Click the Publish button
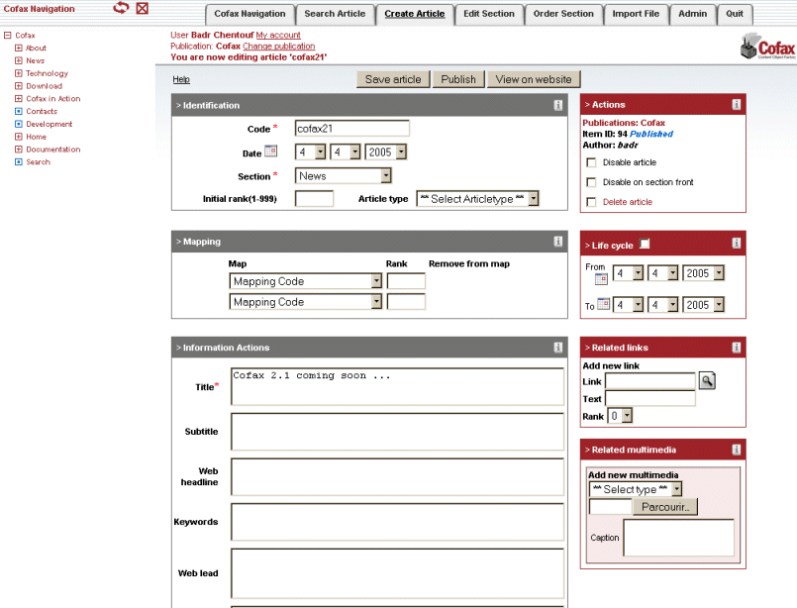The height and width of the screenshot is (608, 797). click(x=458, y=79)
